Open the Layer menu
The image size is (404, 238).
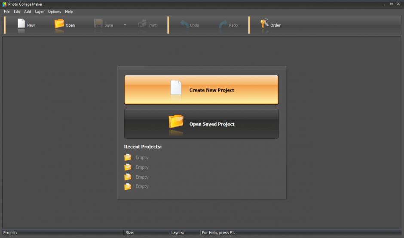(x=40, y=12)
